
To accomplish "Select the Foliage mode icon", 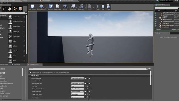I will pyautogui.click(x=15, y=9).
